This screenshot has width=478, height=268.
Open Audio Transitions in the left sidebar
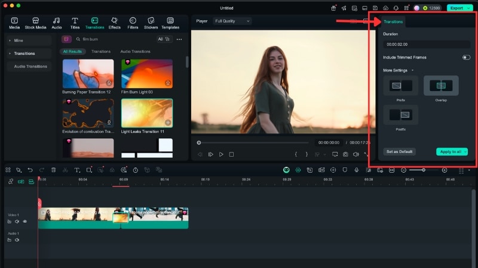coord(30,66)
